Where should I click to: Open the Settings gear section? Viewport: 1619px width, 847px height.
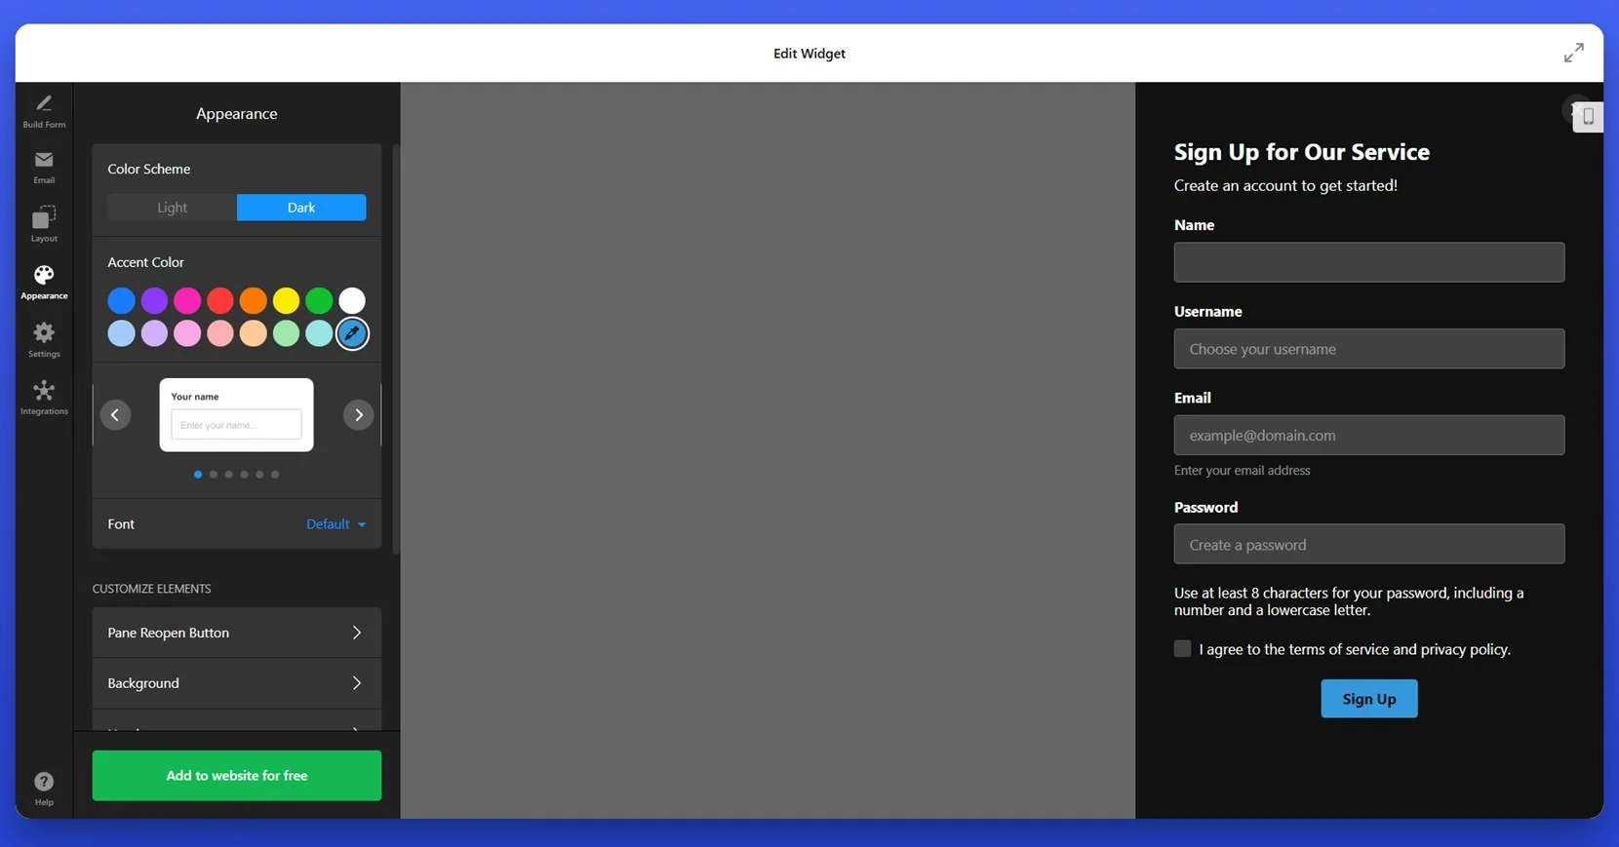[x=44, y=340]
